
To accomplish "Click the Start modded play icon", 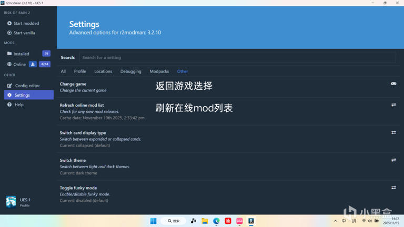I will click(x=9, y=23).
